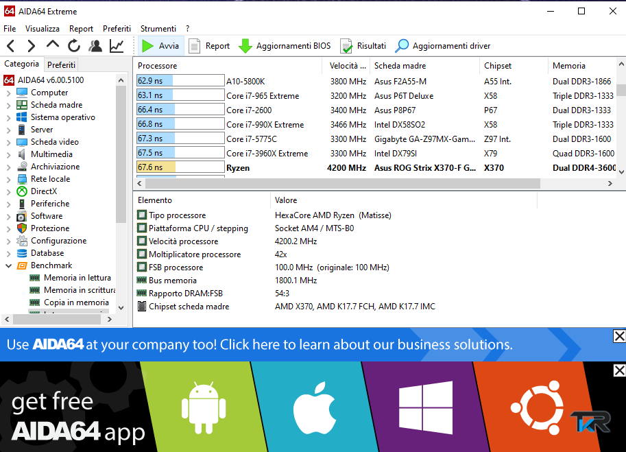Open the graph chart toolbar icon
The image size is (626, 452).
(x=117, y=46)
